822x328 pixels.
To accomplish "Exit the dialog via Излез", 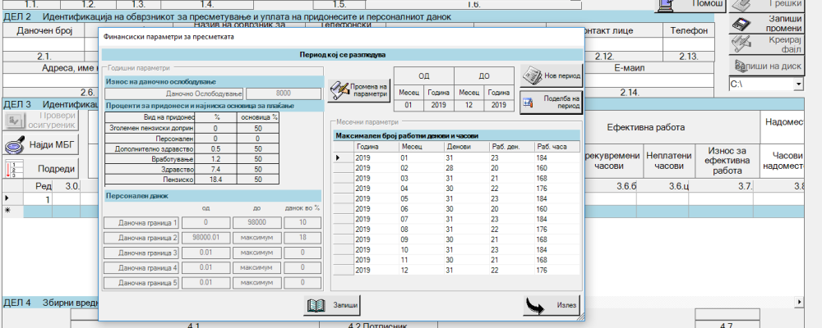I will [551, 305].
